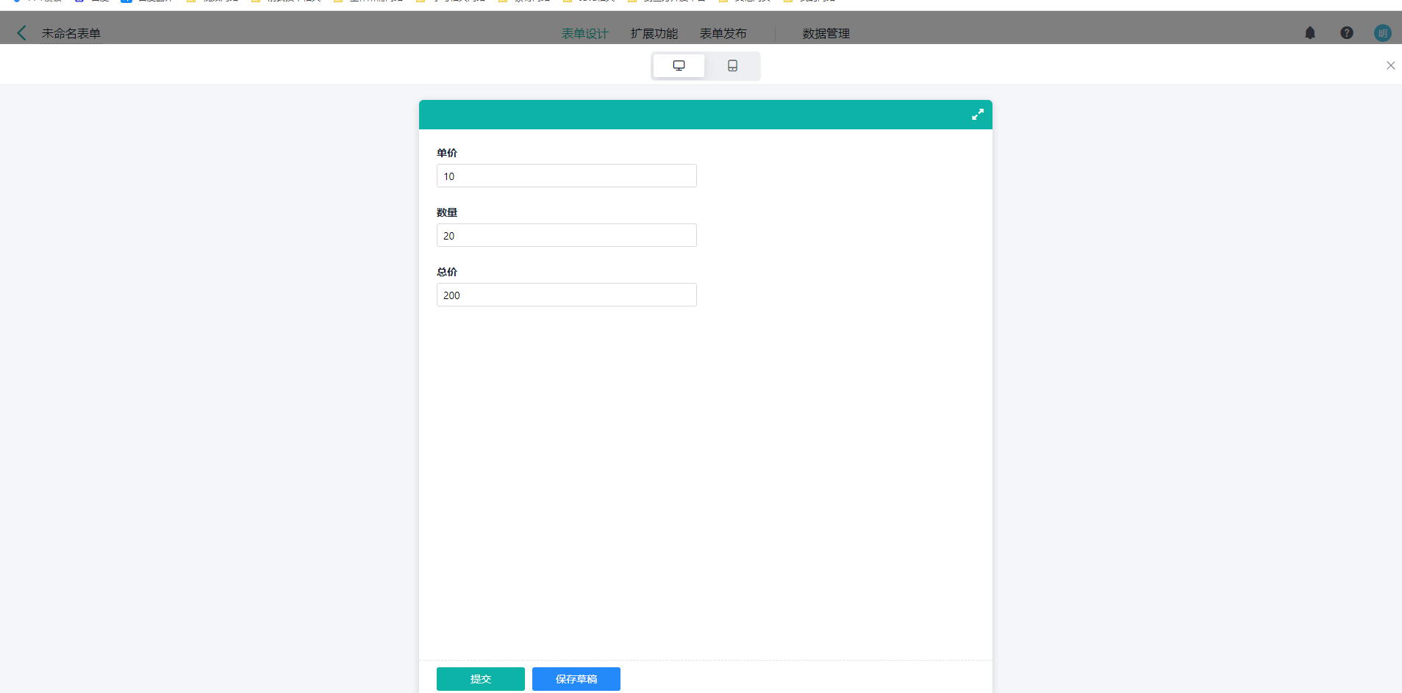Screen dimensions: 1402x693
Task: Go back using the left arrow icon
Action: pos(22,33)
